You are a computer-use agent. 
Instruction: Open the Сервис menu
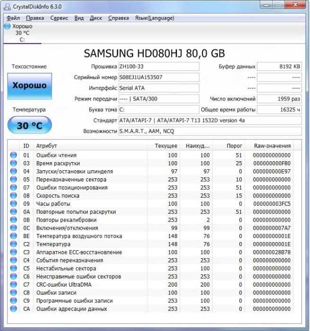point(59,18)
